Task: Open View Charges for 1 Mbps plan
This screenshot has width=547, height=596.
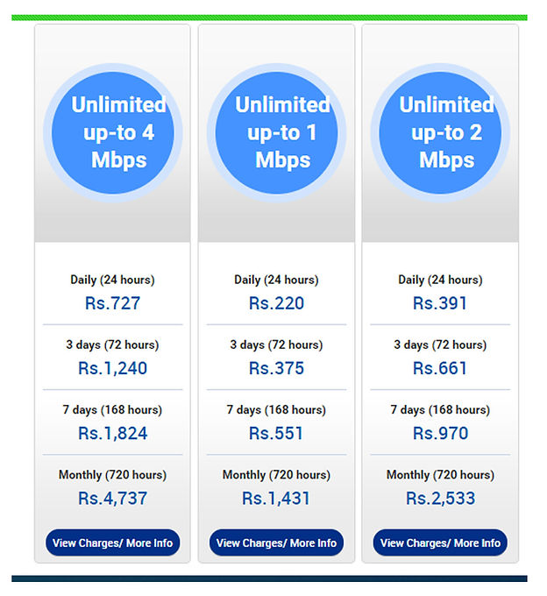Action: tap(276, 543)
